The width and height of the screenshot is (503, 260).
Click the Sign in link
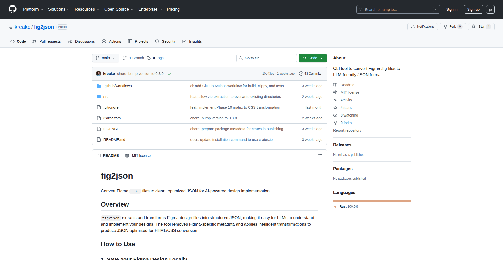click(x=452, y=9)
